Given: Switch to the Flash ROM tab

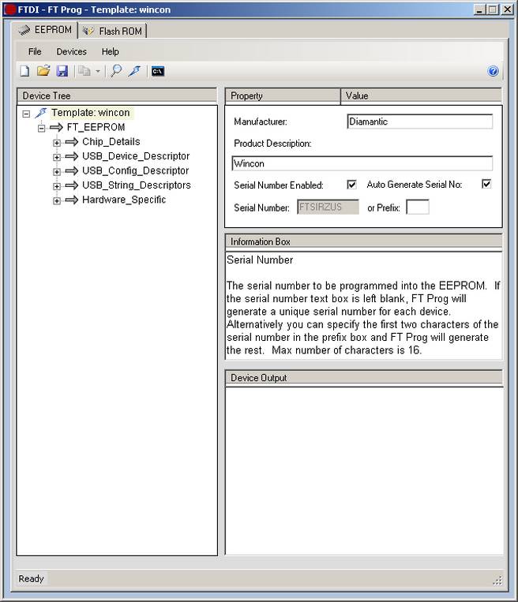Looking at the screenshot, I should coord(113,32).
